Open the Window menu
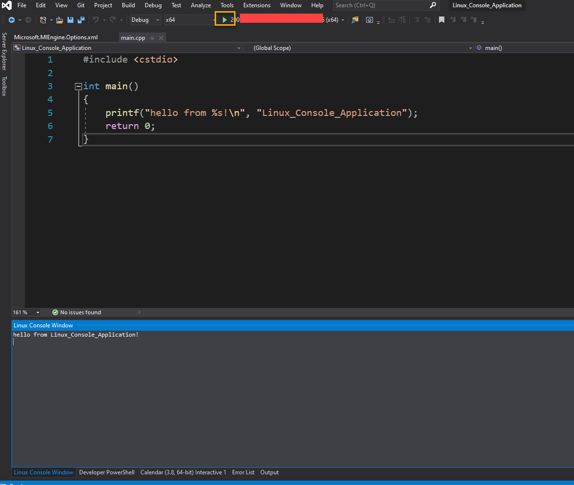Screen dimensions: 574x485 click(291, 5)
